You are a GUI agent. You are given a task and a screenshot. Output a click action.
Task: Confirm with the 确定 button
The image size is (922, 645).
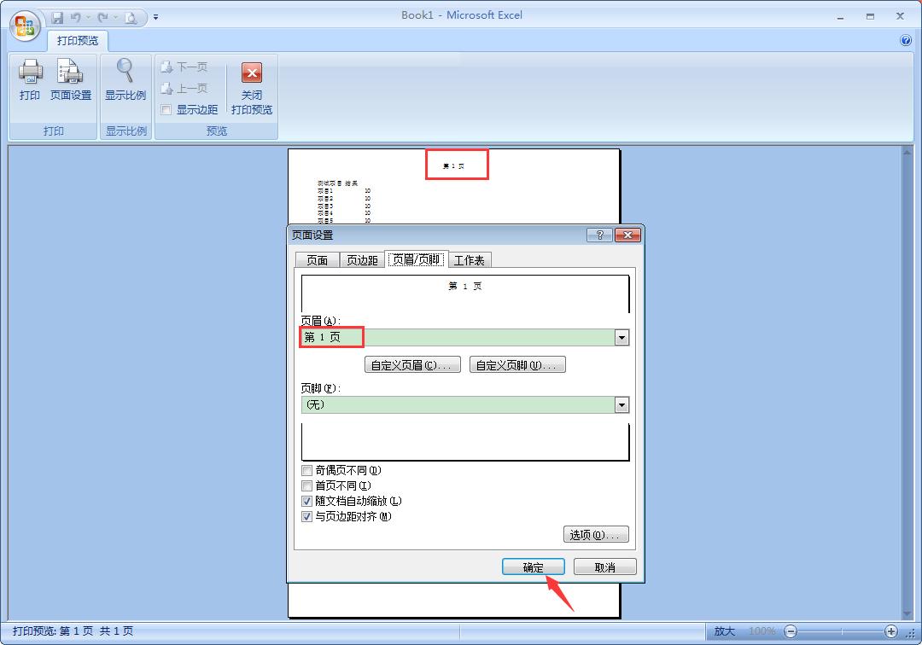[534, 567]
